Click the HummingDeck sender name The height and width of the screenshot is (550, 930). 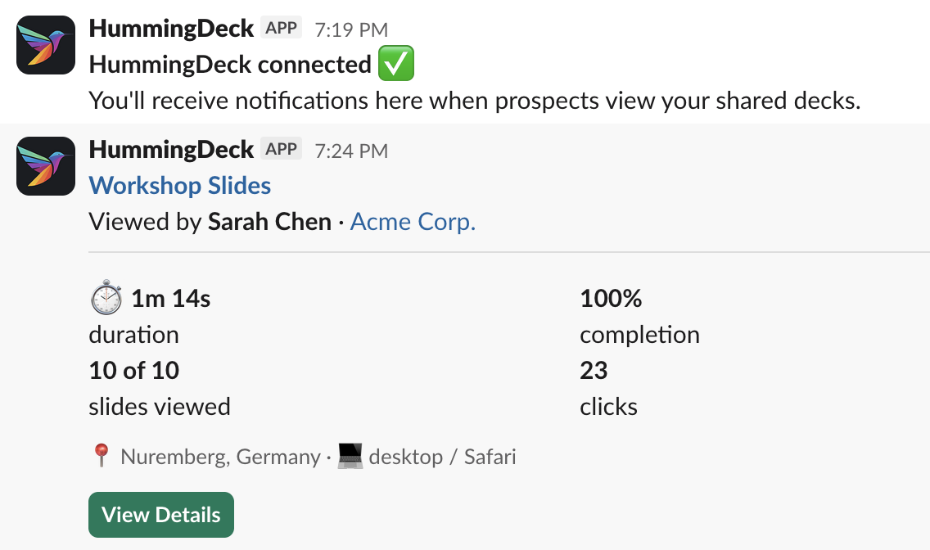coord(171,27)
